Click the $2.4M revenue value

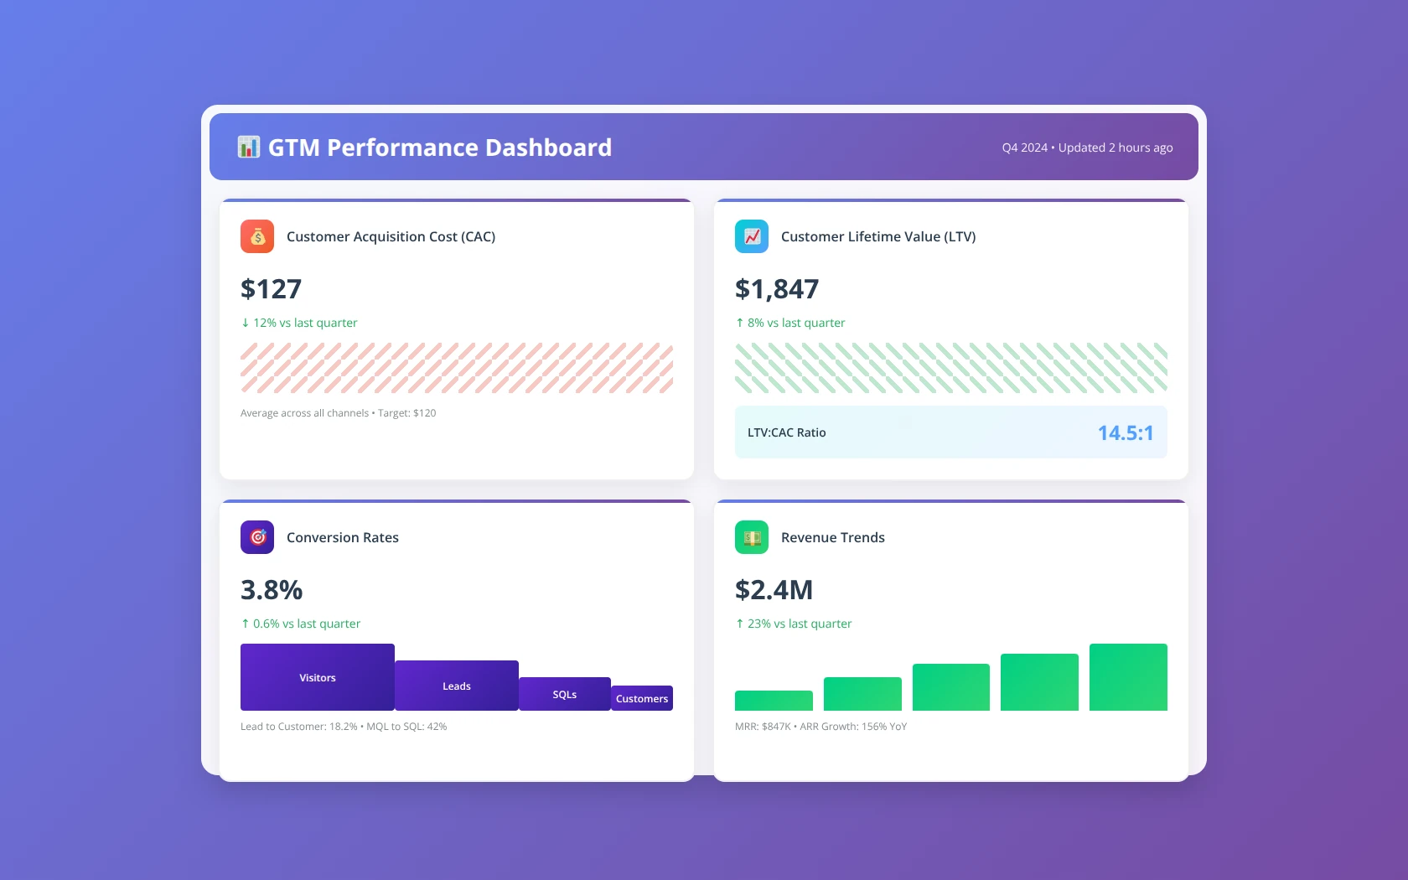point(774,590)
